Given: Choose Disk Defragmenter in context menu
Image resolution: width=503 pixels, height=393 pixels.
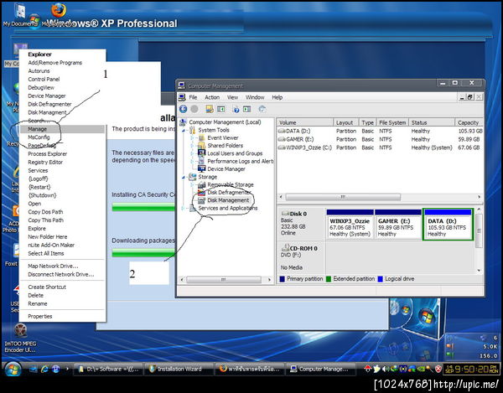Looking at the screenshot, I should [x=62, y=104].
